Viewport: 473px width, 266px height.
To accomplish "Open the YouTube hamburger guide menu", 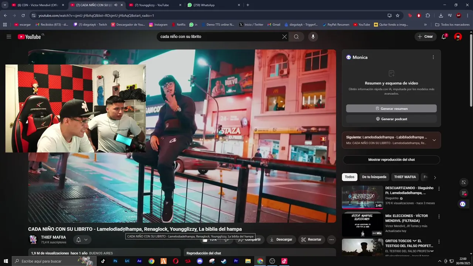I will [x=9, y=37].
